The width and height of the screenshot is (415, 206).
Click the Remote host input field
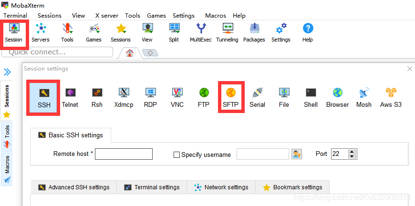click(124, 154)
